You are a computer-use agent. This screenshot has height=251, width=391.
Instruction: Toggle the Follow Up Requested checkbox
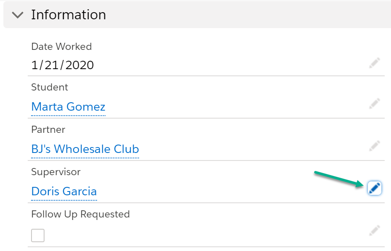point(38,235)
